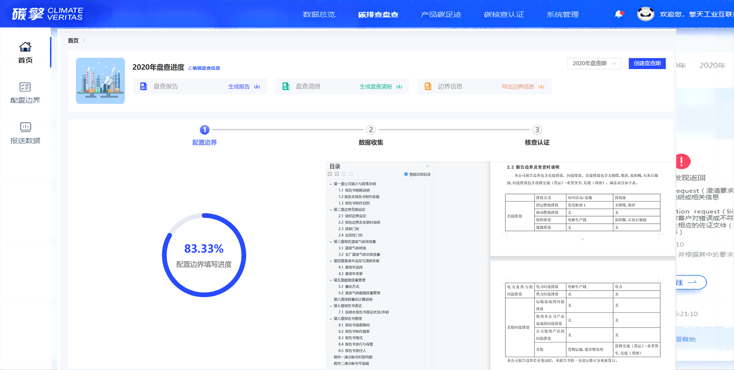Select 8.5 报告书责任人 entry
Viewport: 734px width, 370px height.
pyautogui.click(x=352, y=351)
